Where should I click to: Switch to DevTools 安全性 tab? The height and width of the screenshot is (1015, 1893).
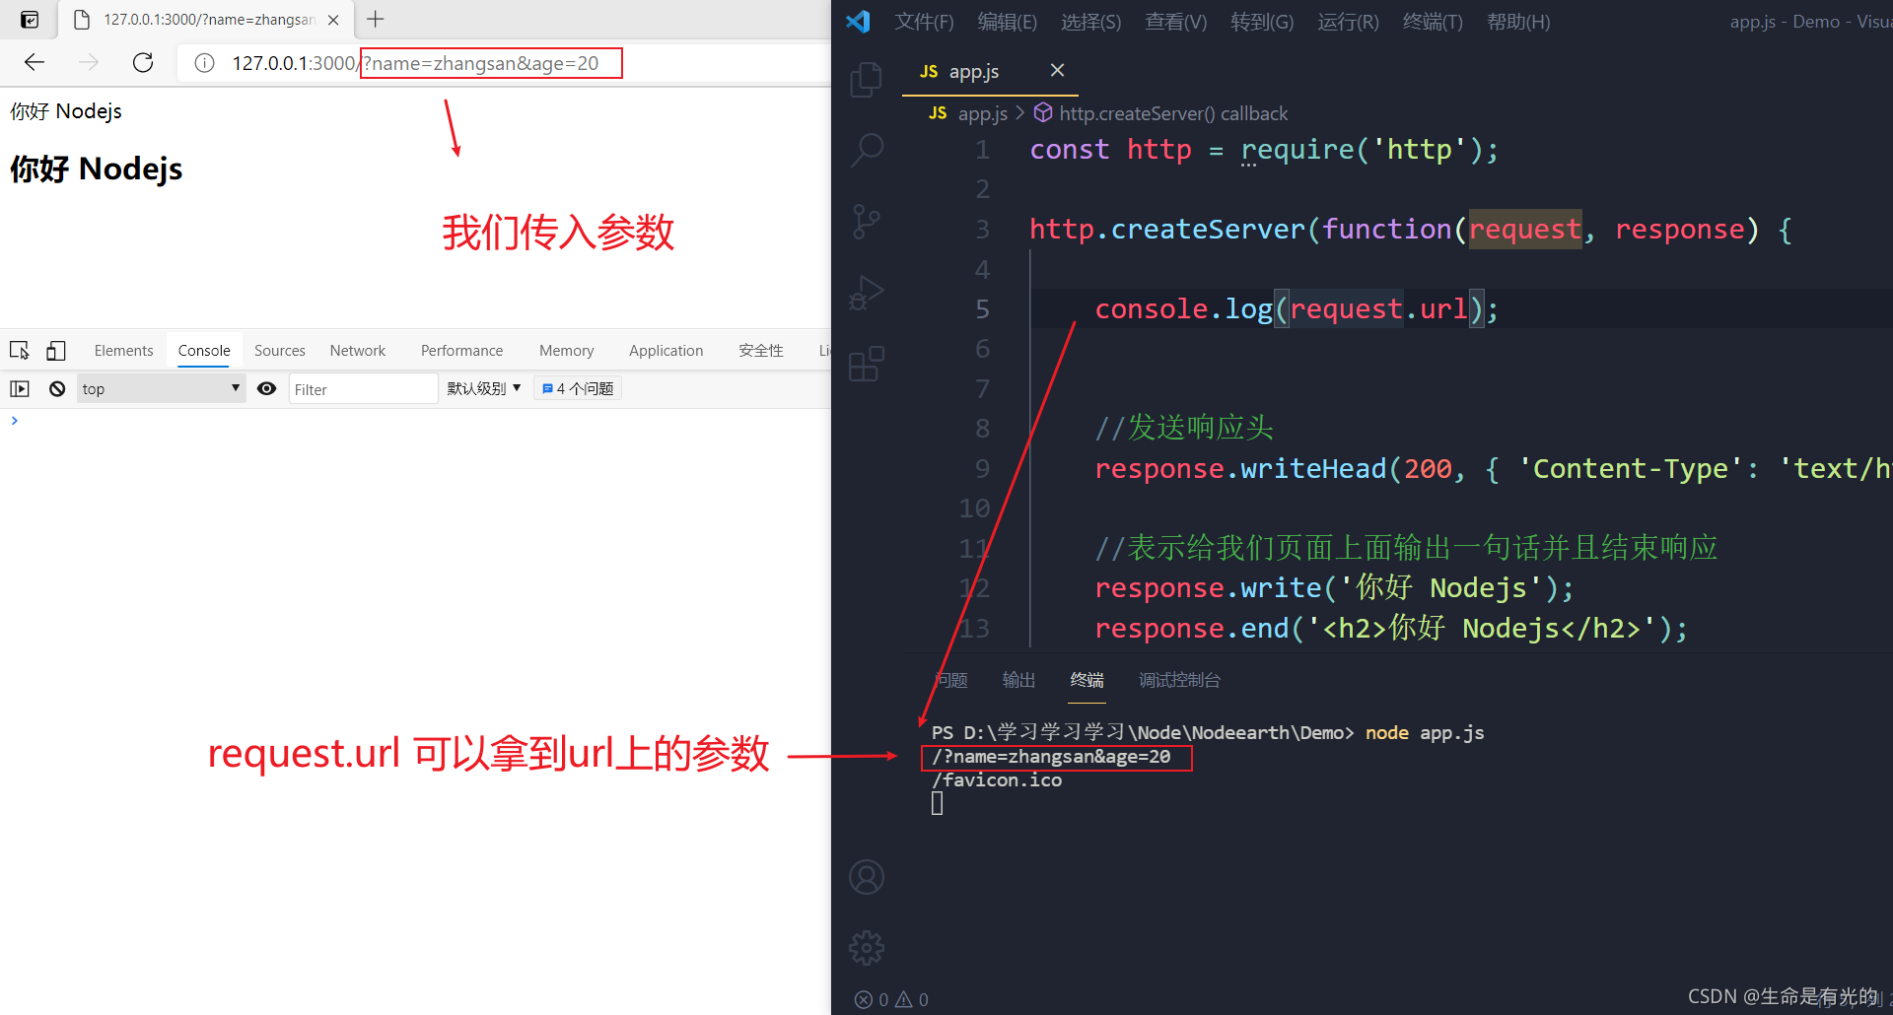760,351
